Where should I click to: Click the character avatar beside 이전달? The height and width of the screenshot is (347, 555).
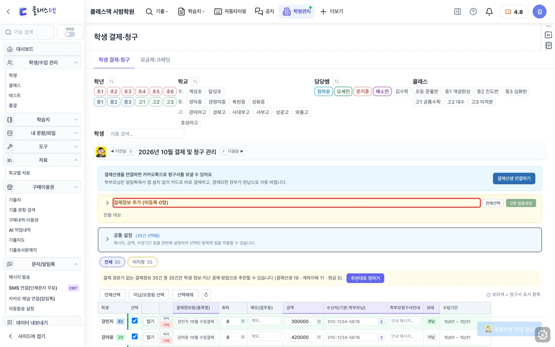pos(101,152)
